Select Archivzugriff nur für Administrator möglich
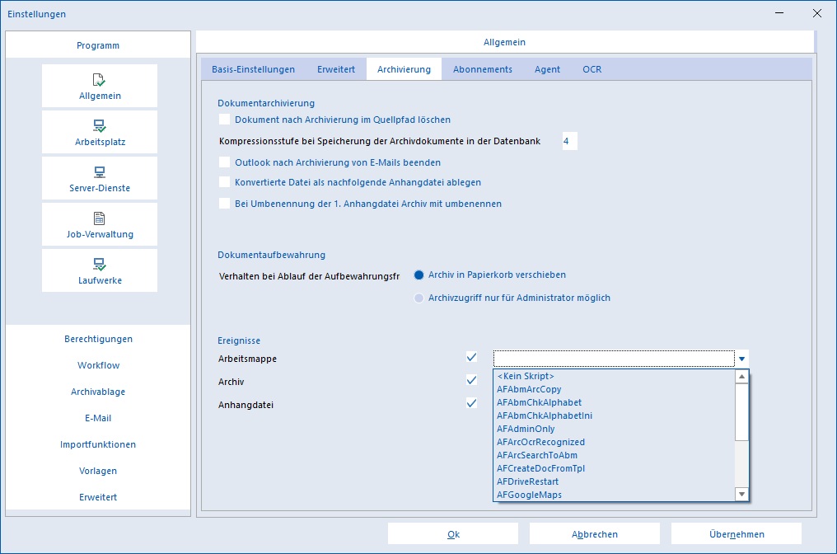 click(x=419, y=298)
